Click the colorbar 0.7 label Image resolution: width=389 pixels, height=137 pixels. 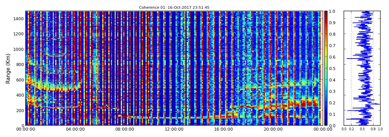[332, 46]
